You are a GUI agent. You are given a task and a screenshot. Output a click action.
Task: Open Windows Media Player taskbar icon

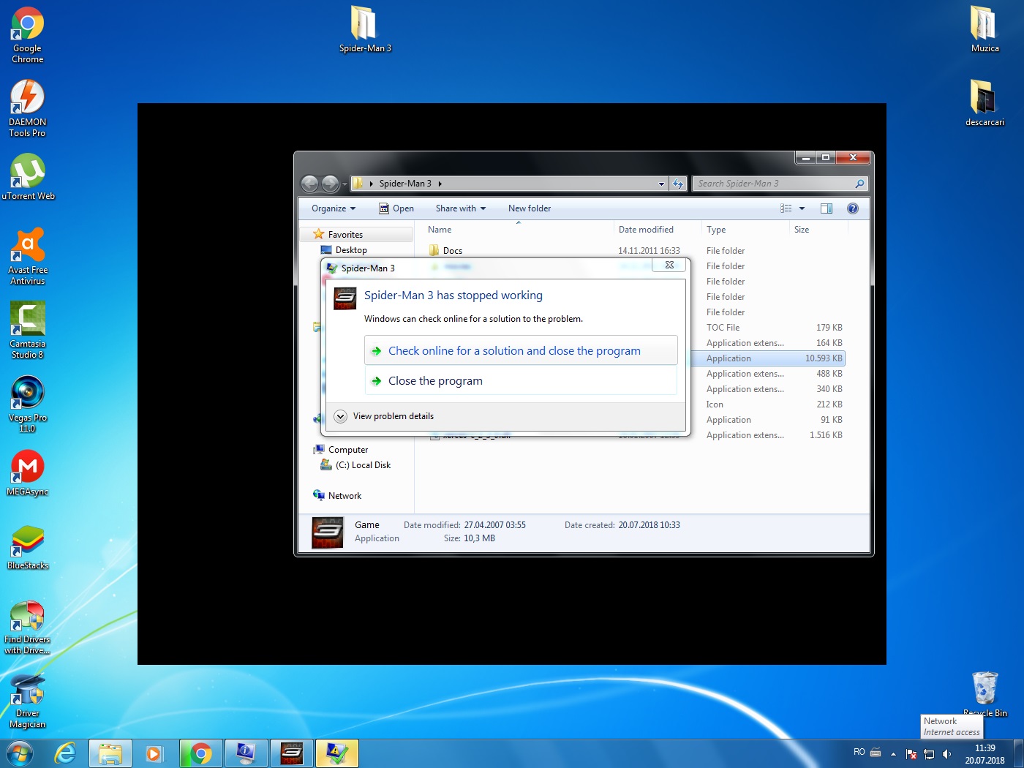[x=154, y=753]
